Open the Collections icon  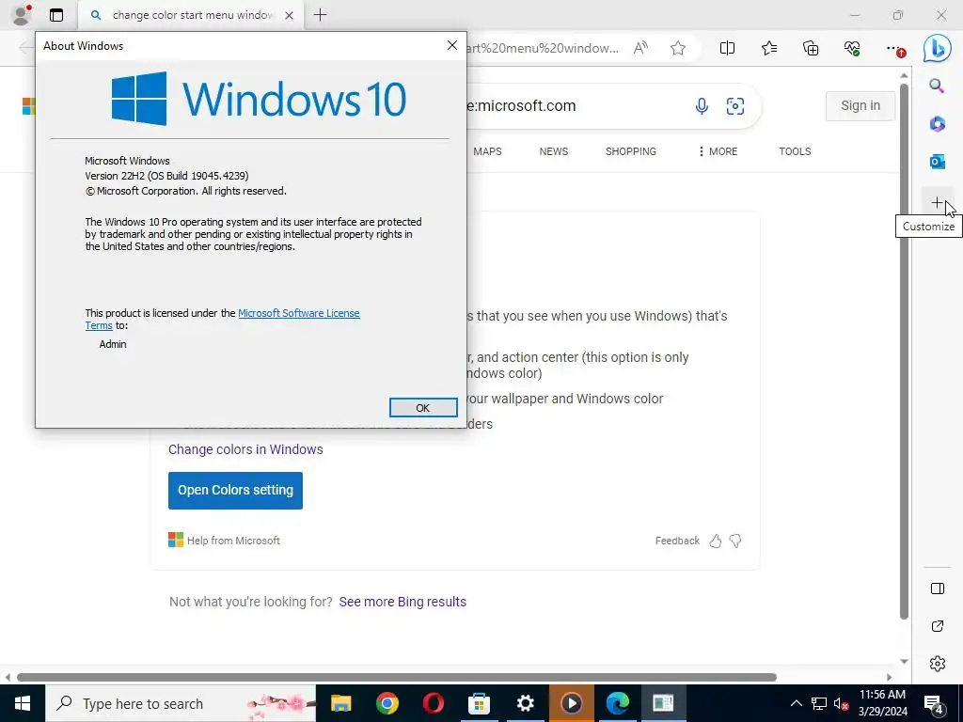pyautogui.click(x=811, y=48)
